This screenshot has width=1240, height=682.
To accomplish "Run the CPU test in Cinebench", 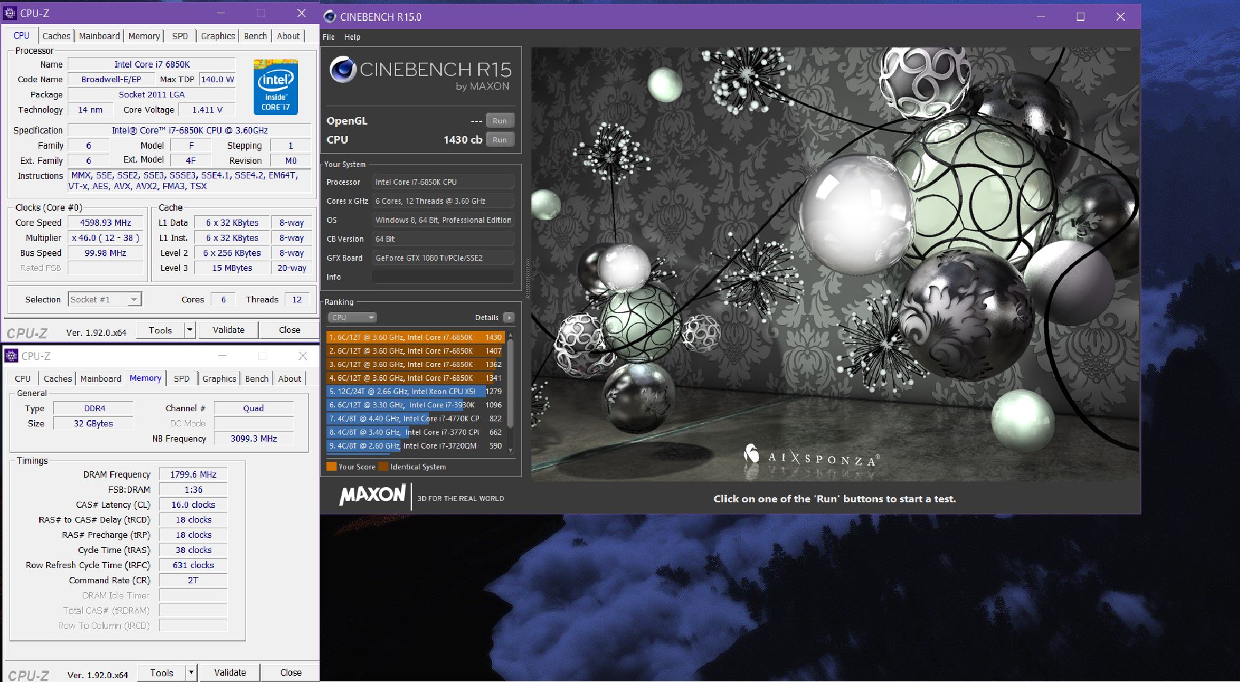I will [x=500, y=140].
